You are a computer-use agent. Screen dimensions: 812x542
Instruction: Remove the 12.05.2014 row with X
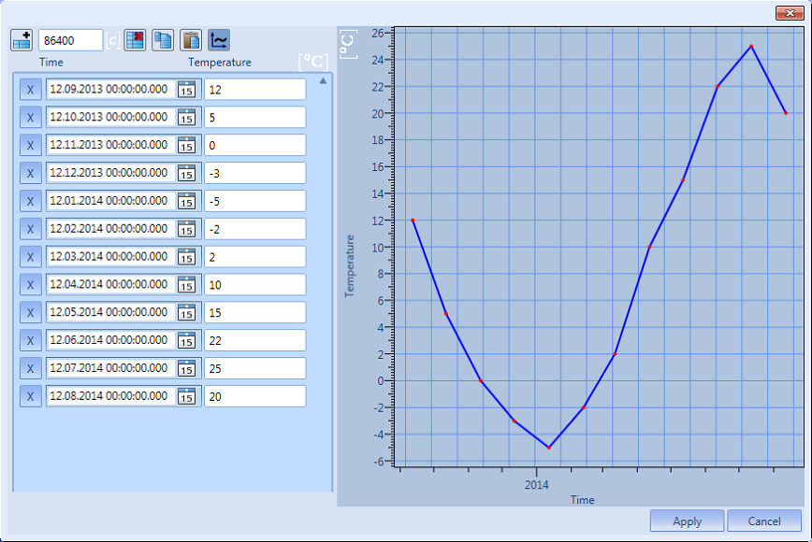click(31, 313)
